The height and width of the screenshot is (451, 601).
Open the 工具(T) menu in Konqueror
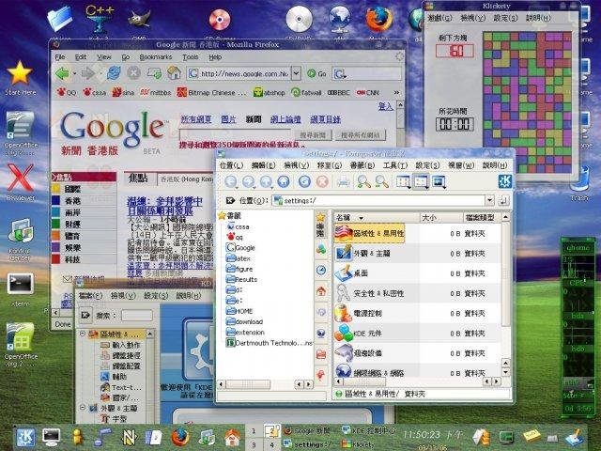[394, 165]
